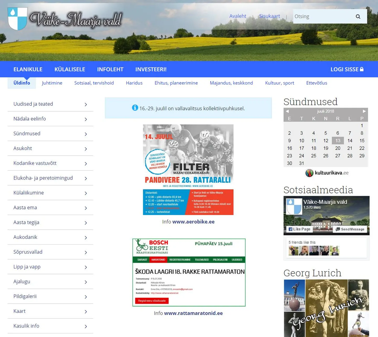Click the juuli 2018 calendar heading
Viewport: 378px width, 337px height.
click(326, 111)
